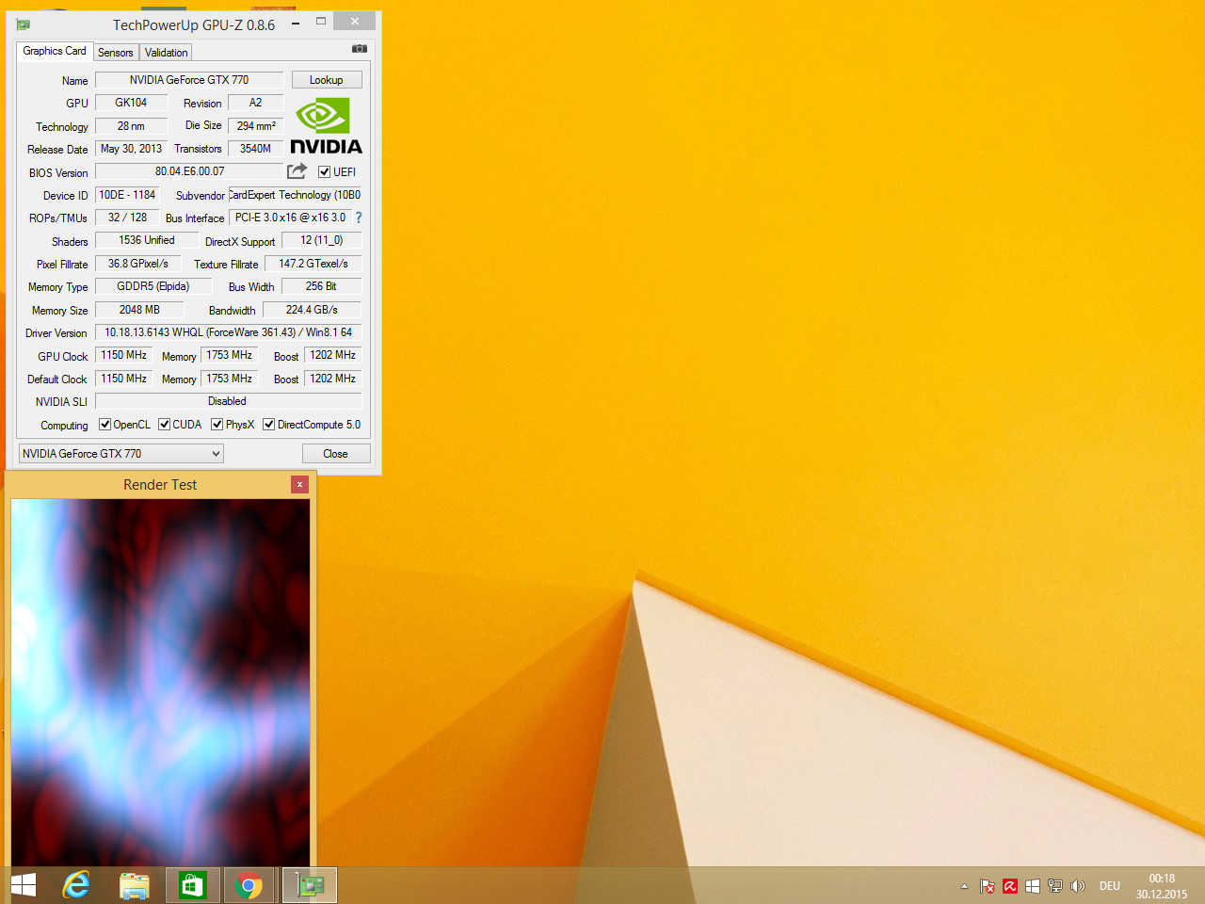
Task: Click the Shaders value 1536 Unified
Action: 147,240
